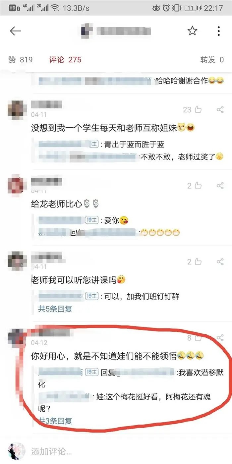Expand 共5条回复 replies
Viewport: 232px width, 464px height.
[55, 309]
